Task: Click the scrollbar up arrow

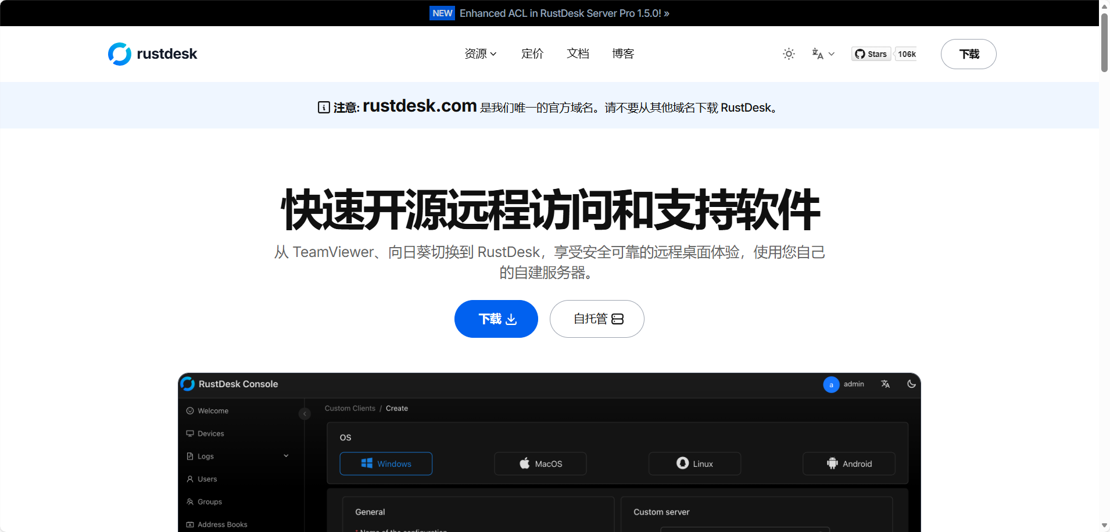Action: click(x=1104, y=6)
